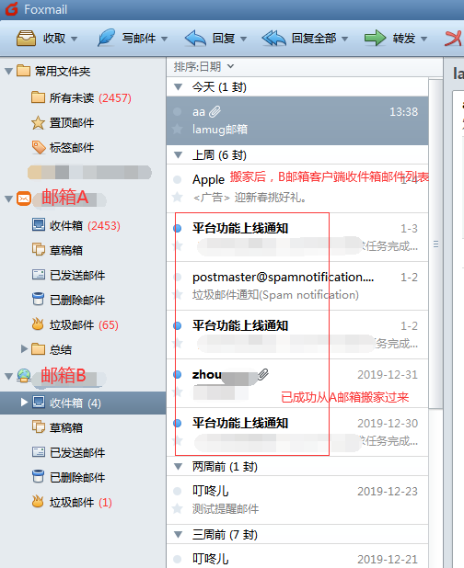
Task: Open 置顶邮件 starred folder
Action: pos(63,123)
